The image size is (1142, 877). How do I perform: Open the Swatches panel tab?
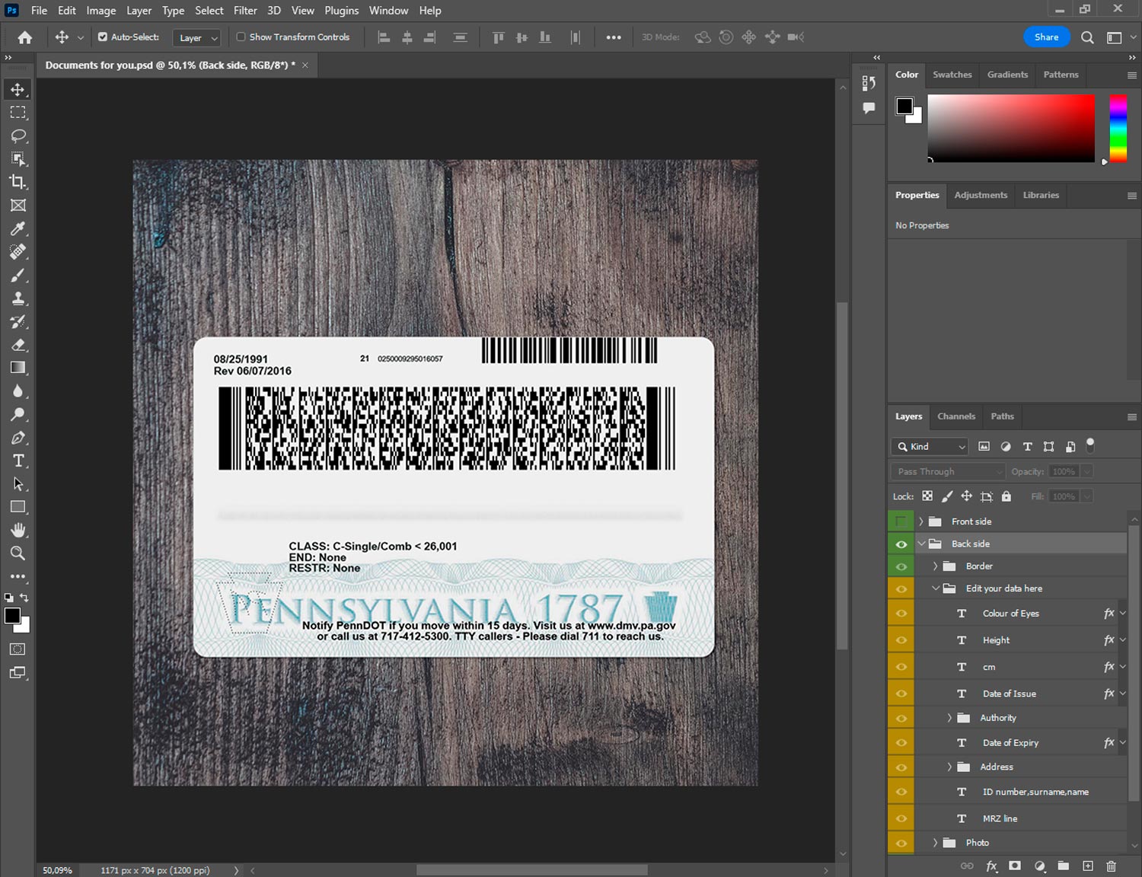tap(952, 75)
